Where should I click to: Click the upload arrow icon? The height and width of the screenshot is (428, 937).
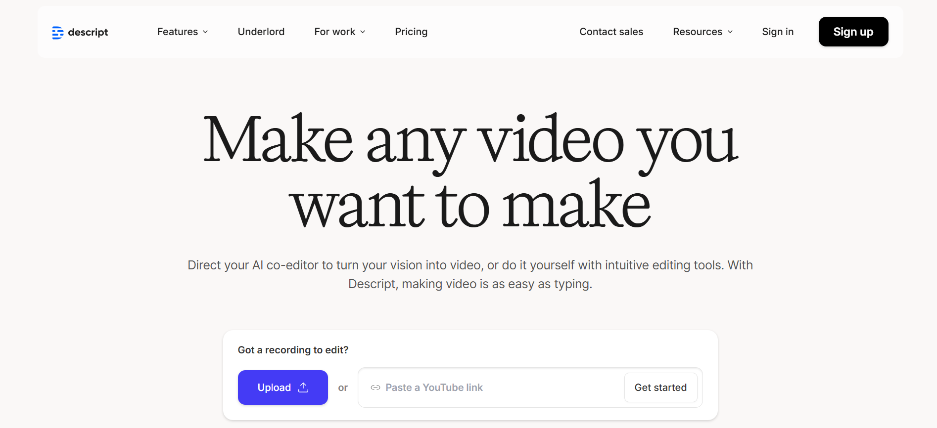pyautogui.click(x=303, y=387)
